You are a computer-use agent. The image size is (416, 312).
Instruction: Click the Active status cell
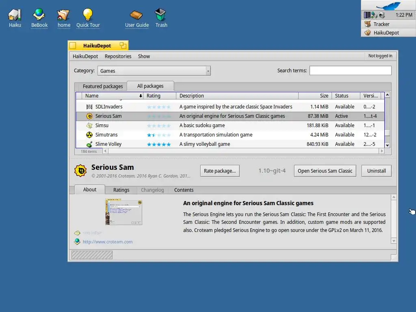pos(341,116)
